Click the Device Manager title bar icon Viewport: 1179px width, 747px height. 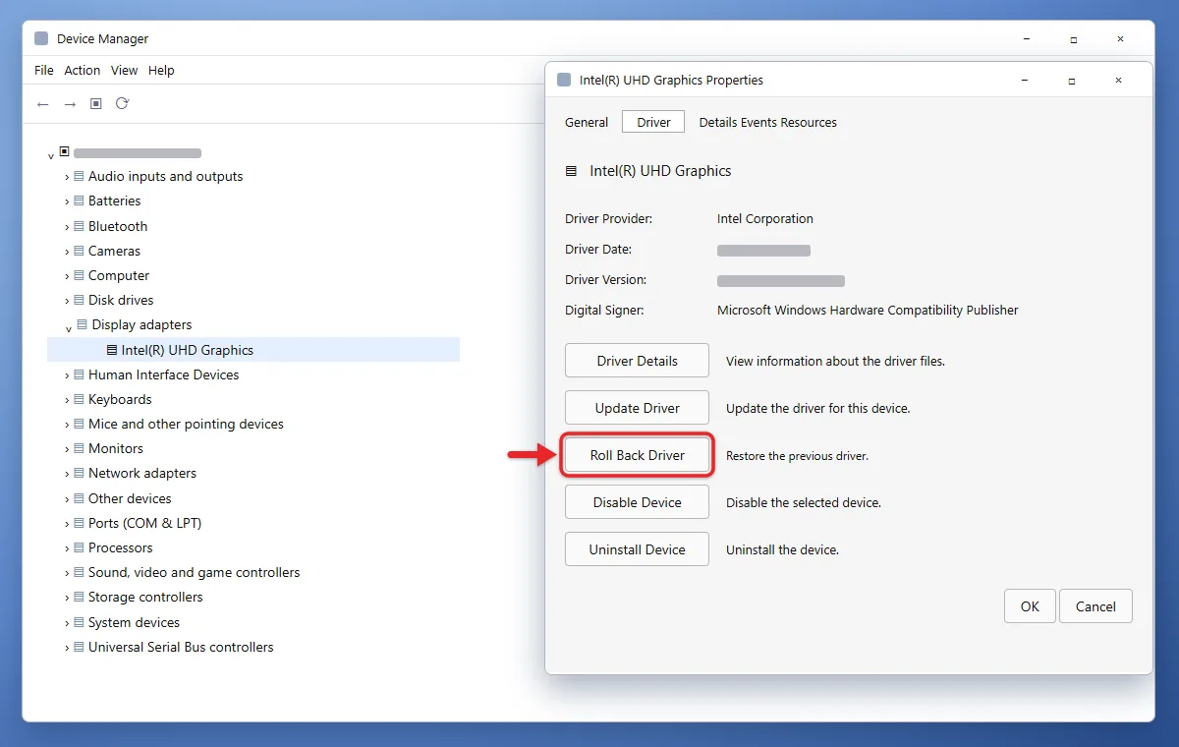pos(41,39)
